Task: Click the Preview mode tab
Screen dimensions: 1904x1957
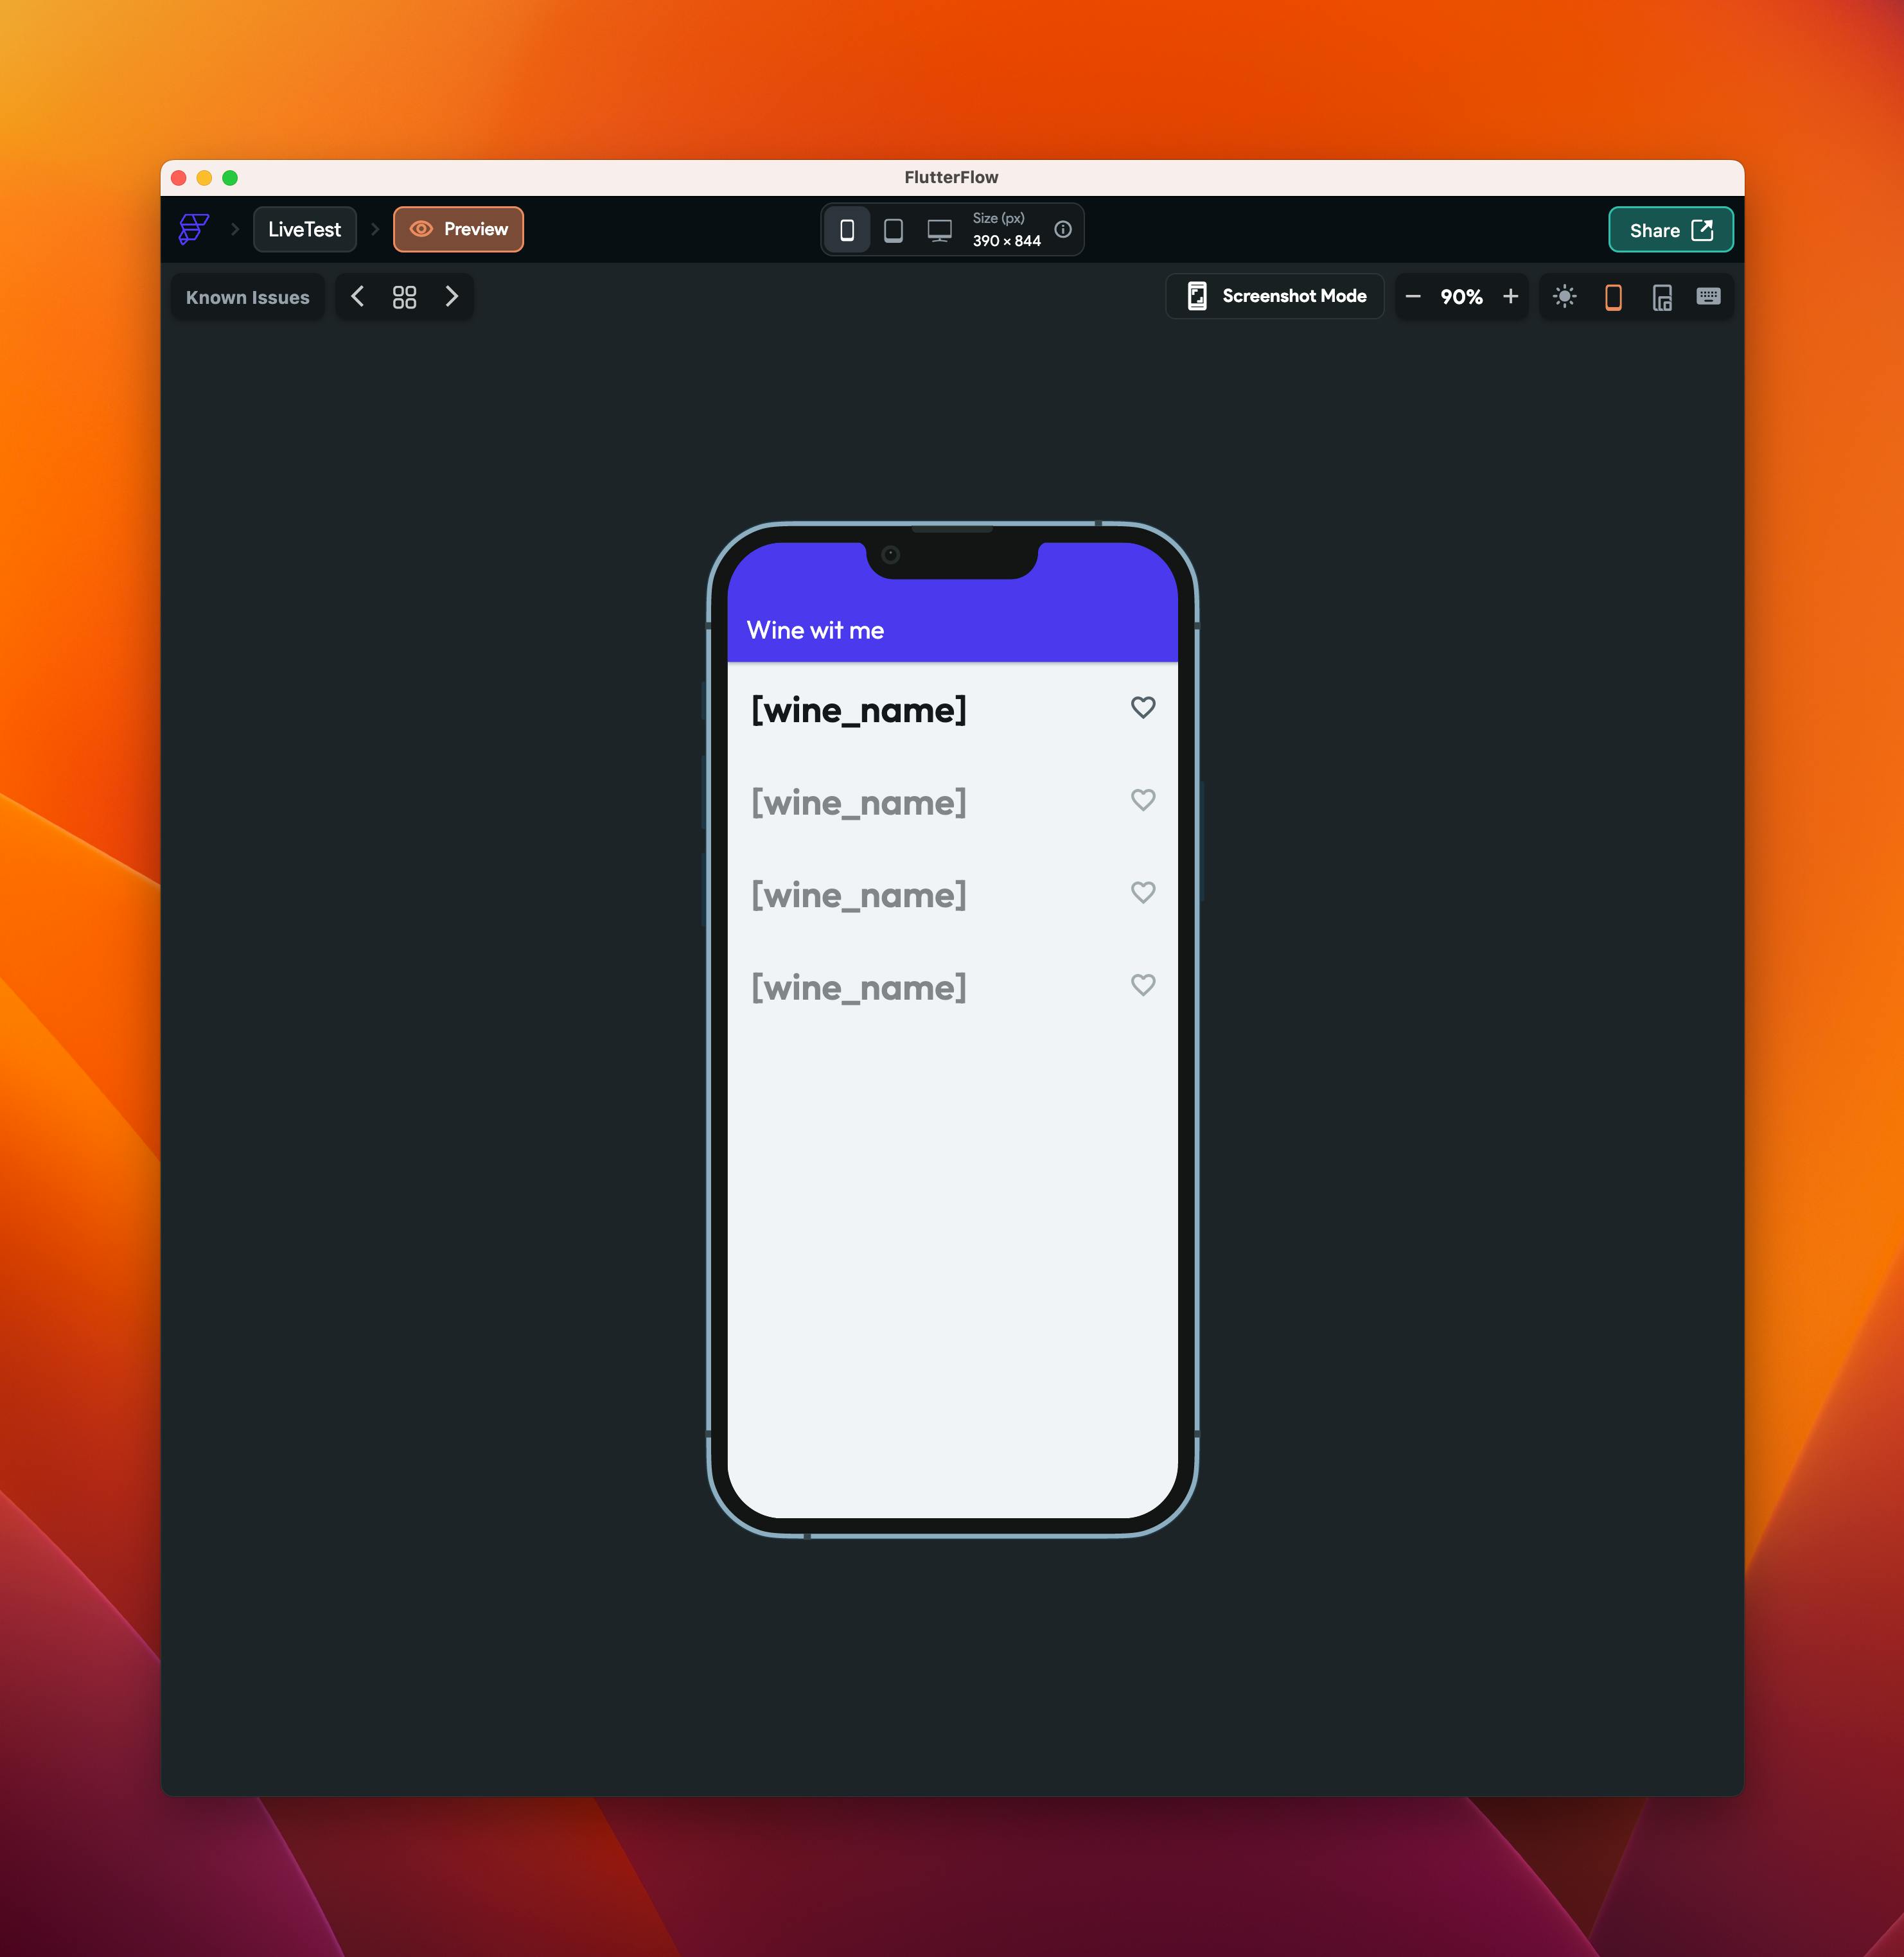Action: click(458, 229)
